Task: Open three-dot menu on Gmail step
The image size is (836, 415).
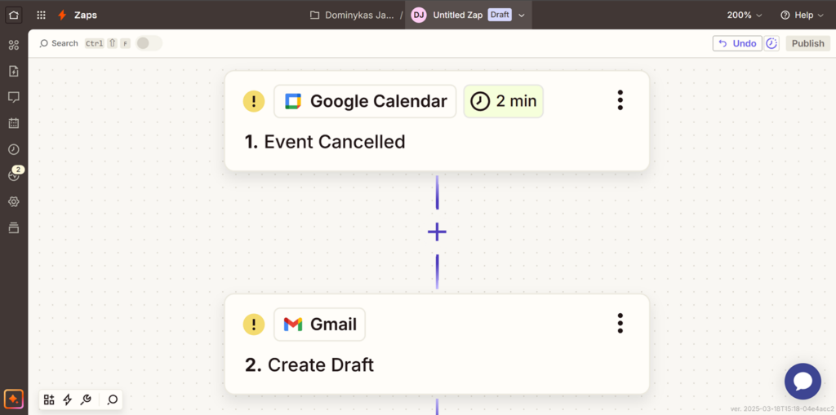Action: 620,323
